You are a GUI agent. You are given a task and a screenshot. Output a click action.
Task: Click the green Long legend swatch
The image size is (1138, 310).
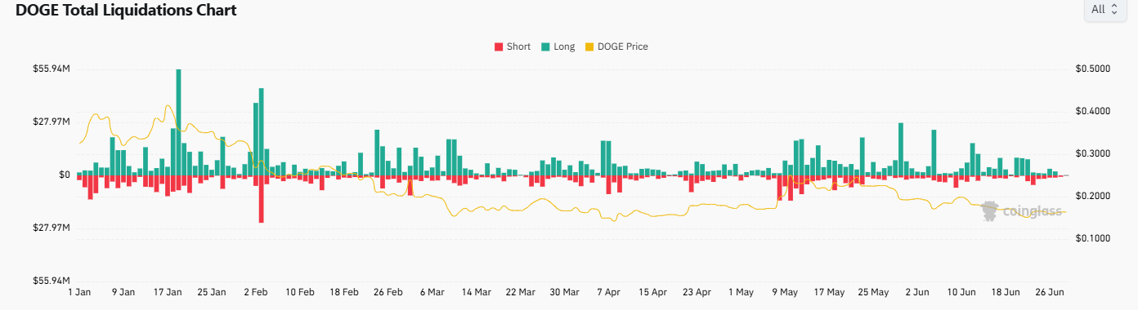pos(544,46)
